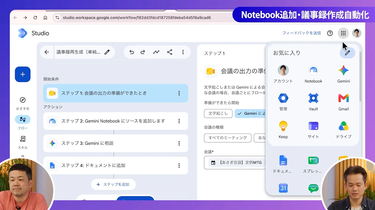Open the 会議 meeting selector field

235,162
